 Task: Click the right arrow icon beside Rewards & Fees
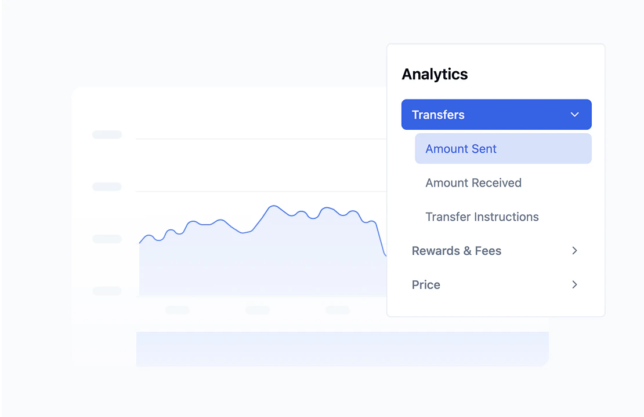pos(574,251)
